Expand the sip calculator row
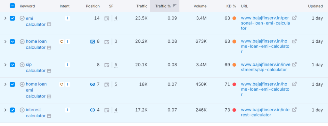328x126 pixels. point(5,65)
